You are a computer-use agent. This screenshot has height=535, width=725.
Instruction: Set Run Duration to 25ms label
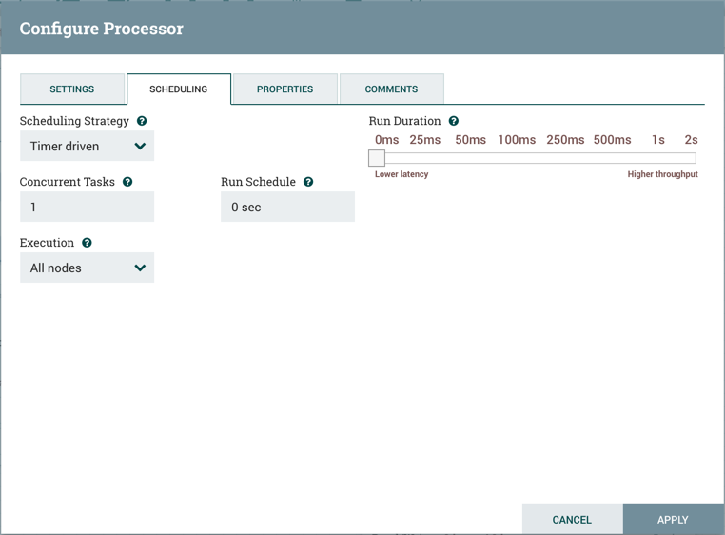[424, 140]
